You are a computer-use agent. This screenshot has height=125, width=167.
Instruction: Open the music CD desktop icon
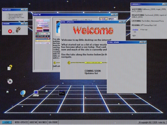(10, 81)
